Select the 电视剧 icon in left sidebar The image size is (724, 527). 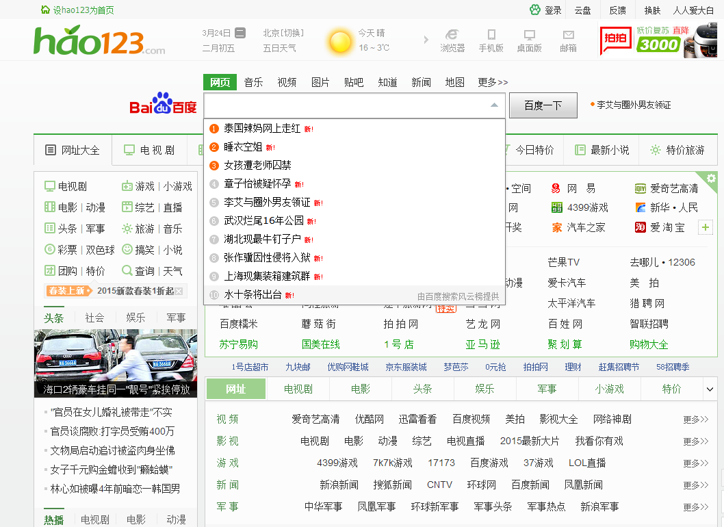coord(50,185)
